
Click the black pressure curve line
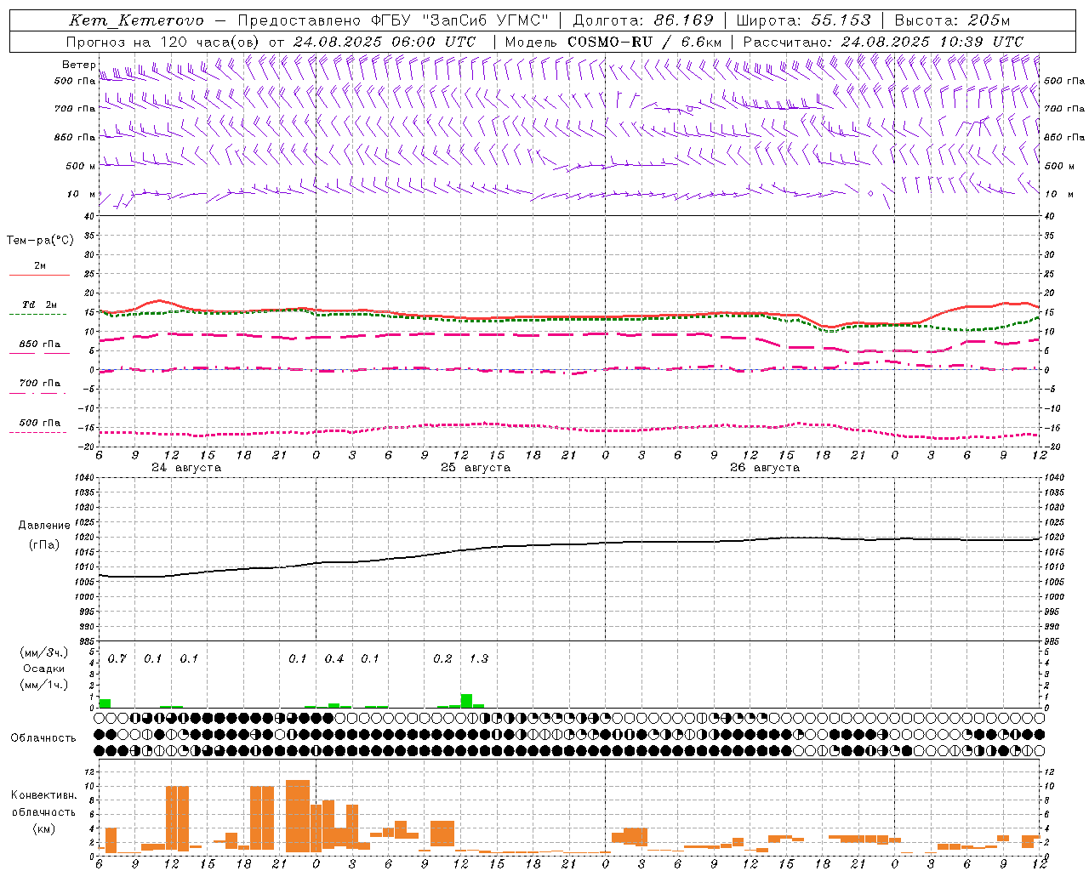[569, 544]
